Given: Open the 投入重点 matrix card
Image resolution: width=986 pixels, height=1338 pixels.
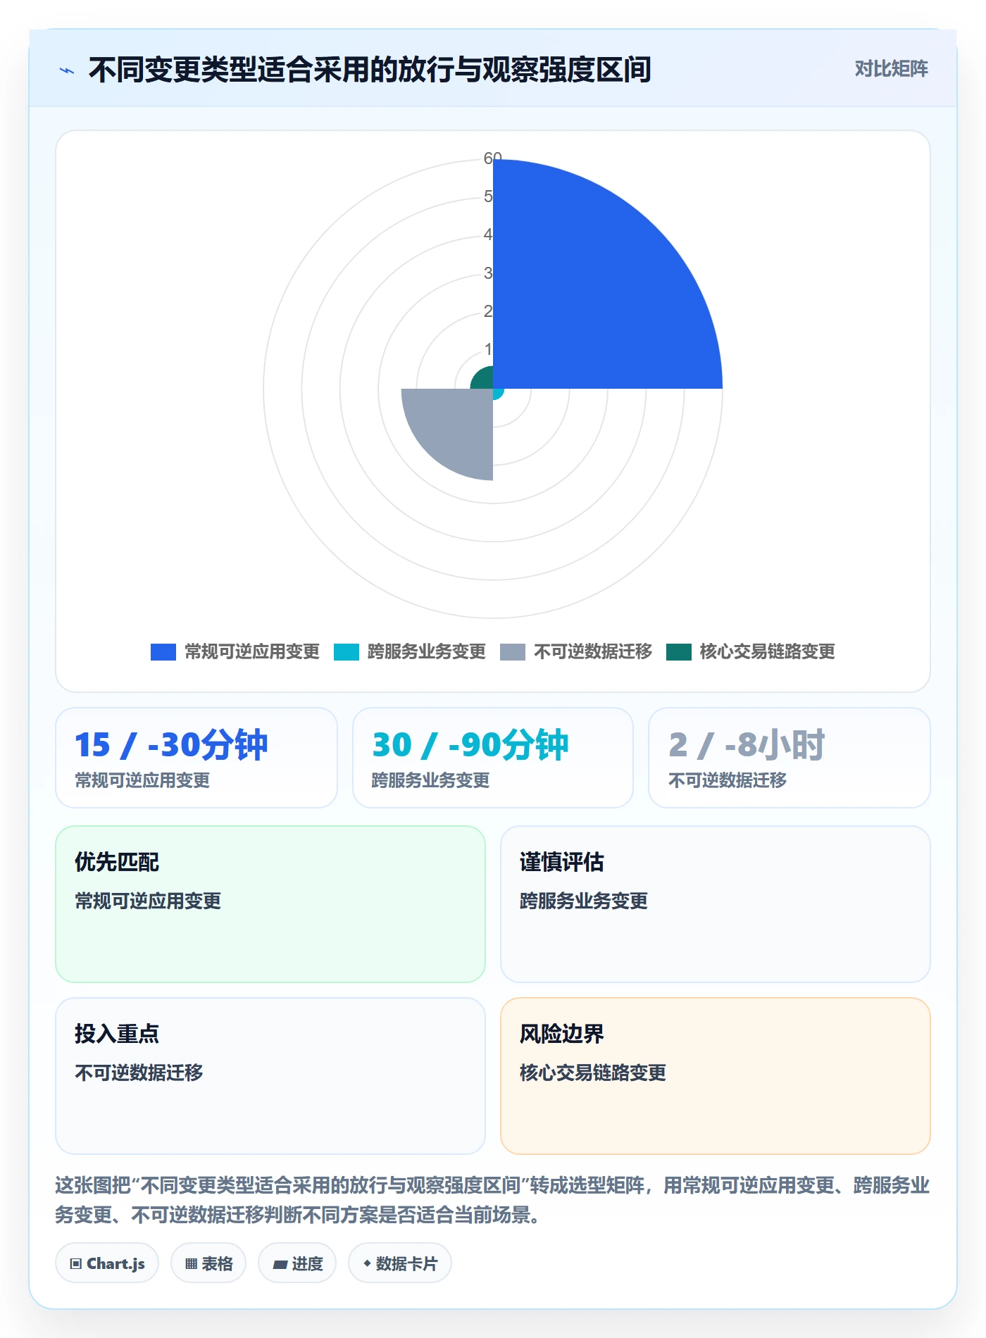Looking at the screenshot, I should tap(270, 1076).
